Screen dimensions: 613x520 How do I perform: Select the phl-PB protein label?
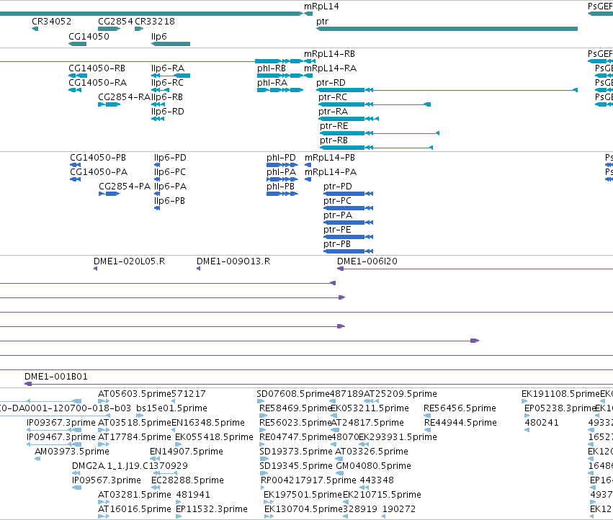(281, 187)
